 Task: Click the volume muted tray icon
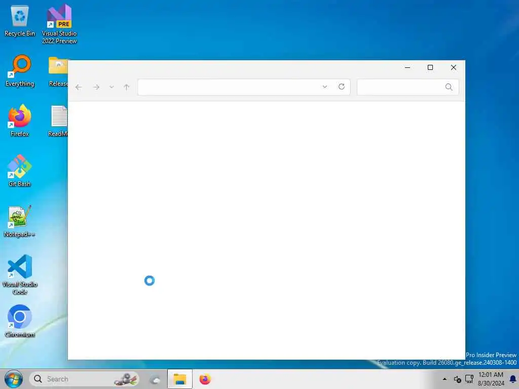(458, 379)
